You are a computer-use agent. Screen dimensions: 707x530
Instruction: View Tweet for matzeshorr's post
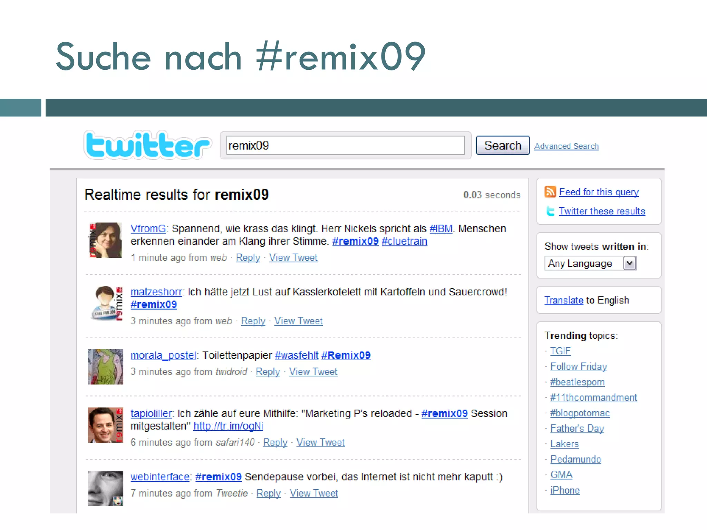298,321
